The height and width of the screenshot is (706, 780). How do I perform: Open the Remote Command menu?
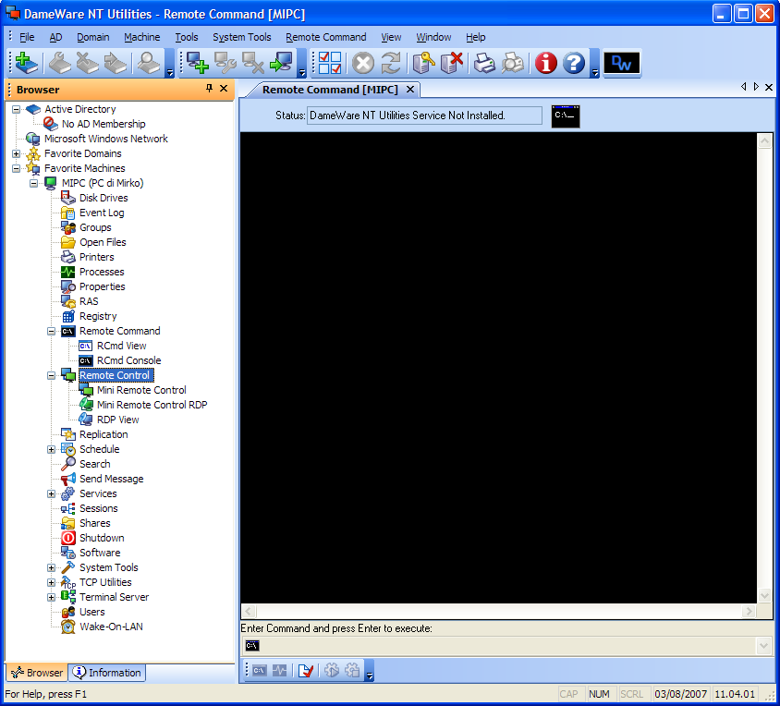coord(326,37)
